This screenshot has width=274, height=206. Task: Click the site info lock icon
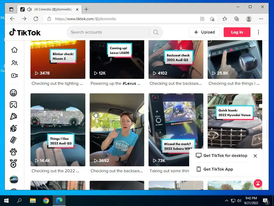(49, 19)
